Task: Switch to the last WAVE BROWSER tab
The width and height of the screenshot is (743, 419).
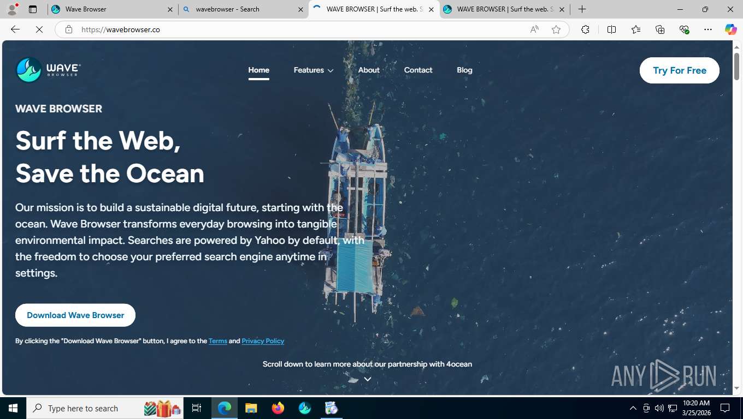Action: coord(504,9)
